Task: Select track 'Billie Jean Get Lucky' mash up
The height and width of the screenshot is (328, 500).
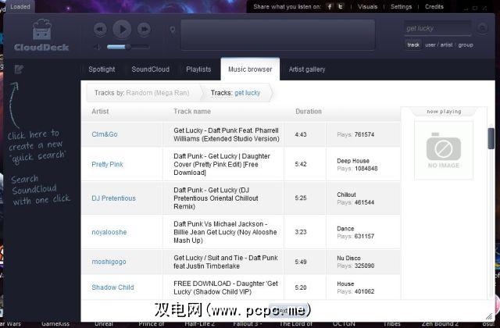Action: point(225,232)
